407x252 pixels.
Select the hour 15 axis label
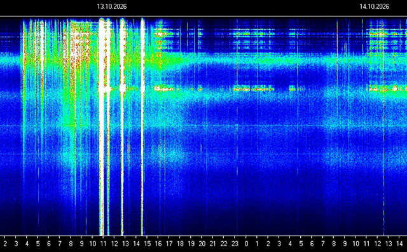click(148, 244)
